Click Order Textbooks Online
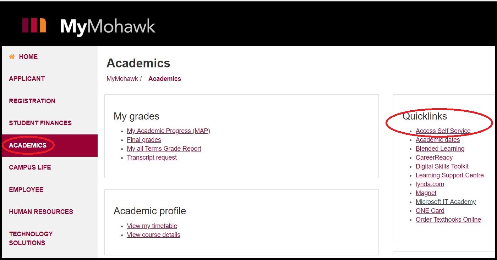The image size is (497, 260). tap(448, 219)
